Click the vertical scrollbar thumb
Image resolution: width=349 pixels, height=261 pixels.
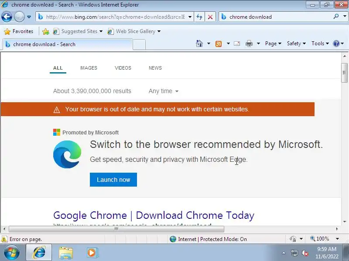pyautogui.click(x=344, y=73)
